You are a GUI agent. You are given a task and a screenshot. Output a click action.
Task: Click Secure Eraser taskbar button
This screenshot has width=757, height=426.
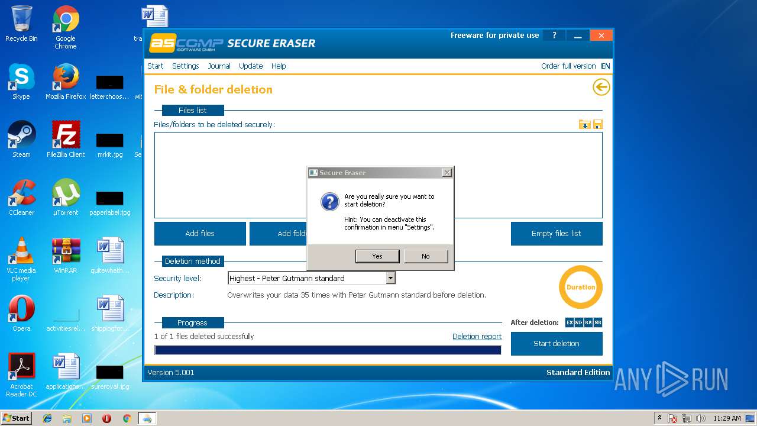click(147, 418)
